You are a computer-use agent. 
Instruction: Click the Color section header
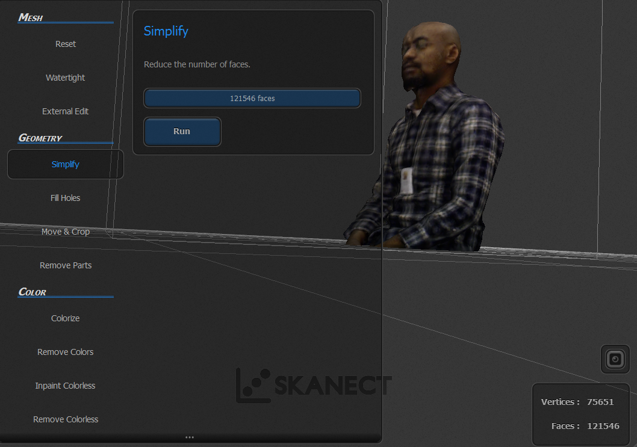point(33,292)
